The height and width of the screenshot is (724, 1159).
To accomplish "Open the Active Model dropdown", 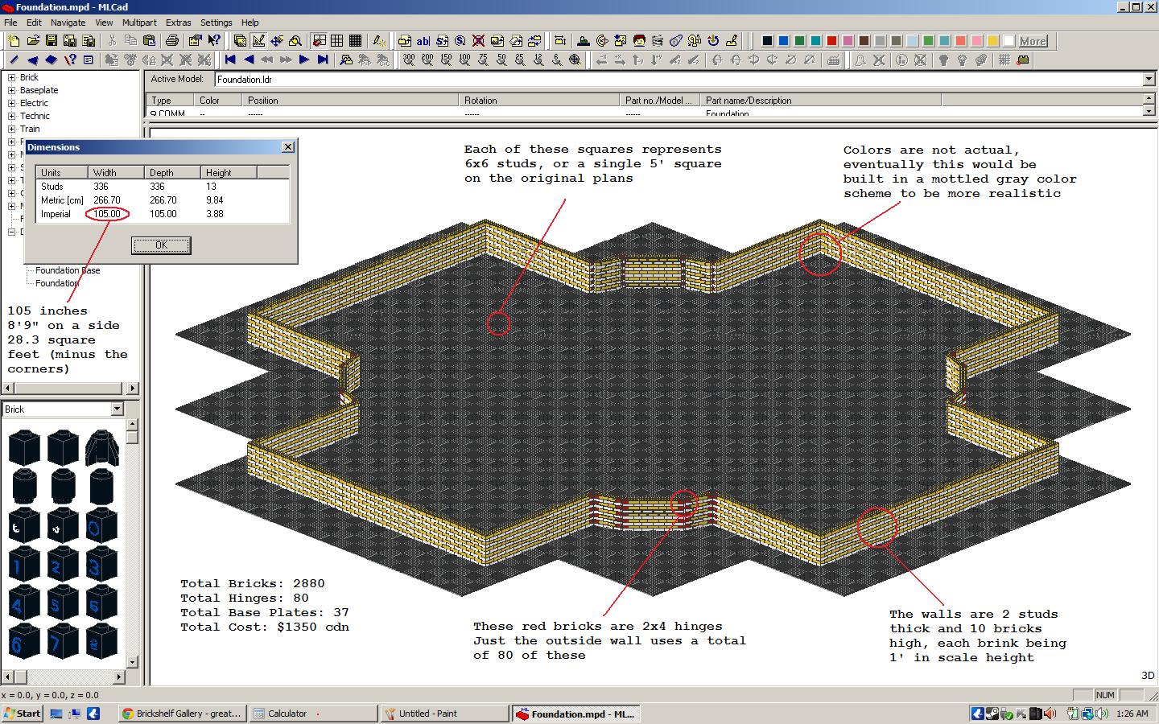I will click(1149, 79).
